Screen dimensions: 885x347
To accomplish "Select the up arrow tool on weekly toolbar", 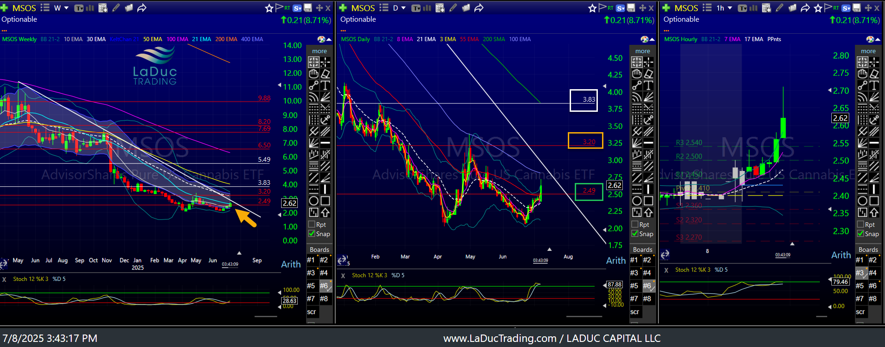I will [x=326, y=212].
